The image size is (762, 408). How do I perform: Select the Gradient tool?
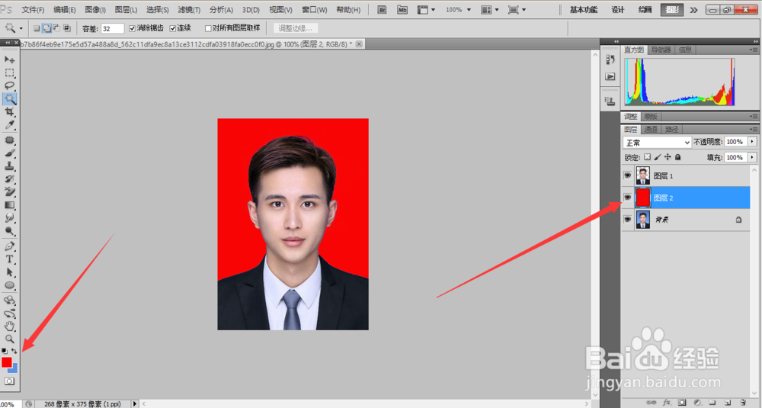click(x=9, y=205)
